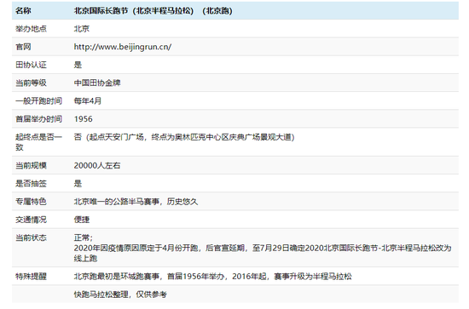469x309 pixels.
Task: Select the 每年4月 value
Action: (x=87, y=101)
